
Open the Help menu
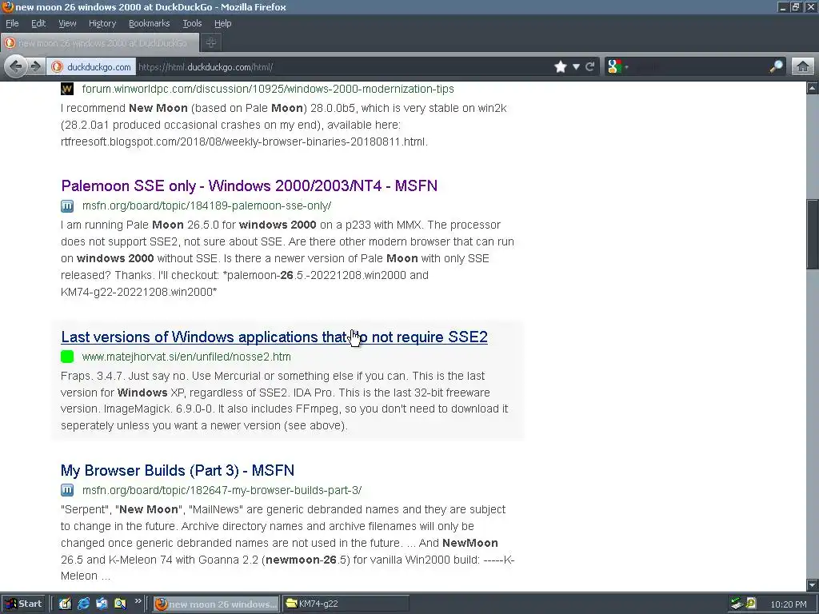(x=223, y=23)
